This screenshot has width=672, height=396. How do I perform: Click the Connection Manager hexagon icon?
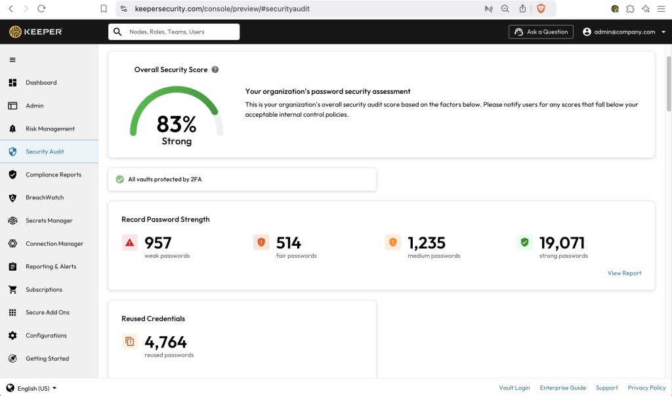(12, 244)
